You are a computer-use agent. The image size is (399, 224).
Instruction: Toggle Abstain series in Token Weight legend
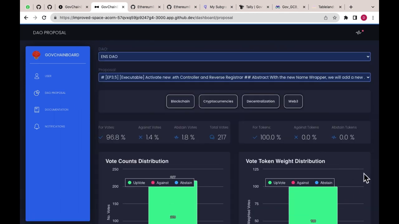pyautogui.click(x=324, y=183)
